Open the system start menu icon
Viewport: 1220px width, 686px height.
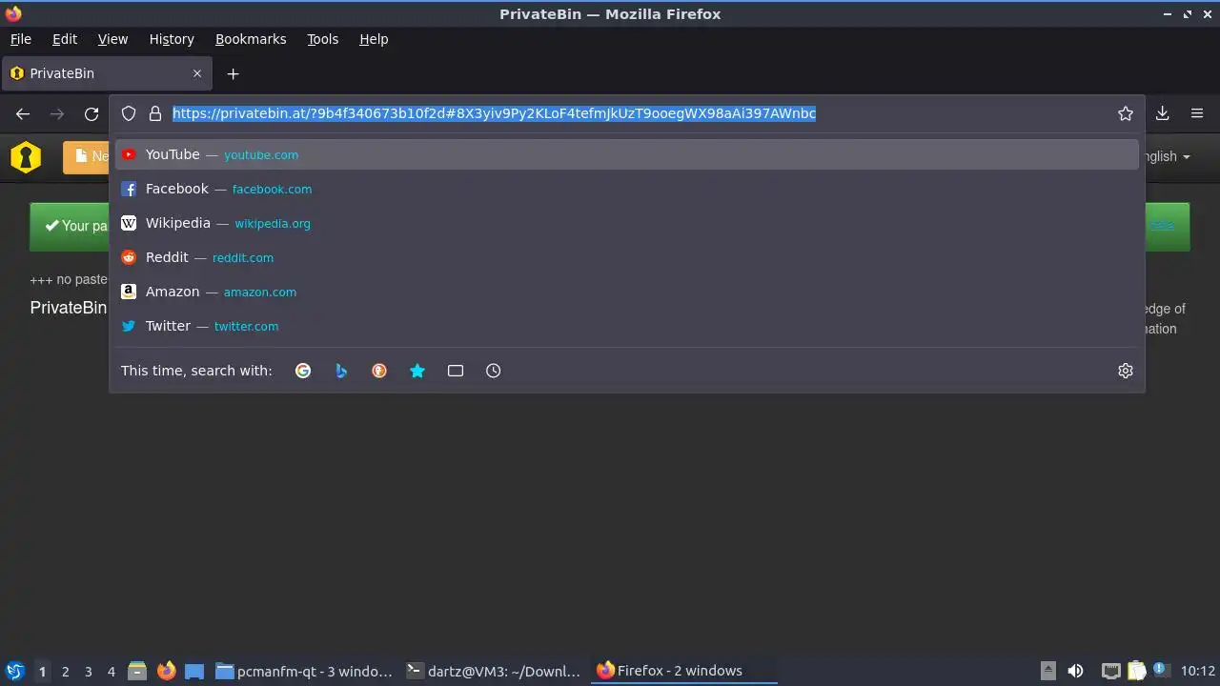(15, 671)
